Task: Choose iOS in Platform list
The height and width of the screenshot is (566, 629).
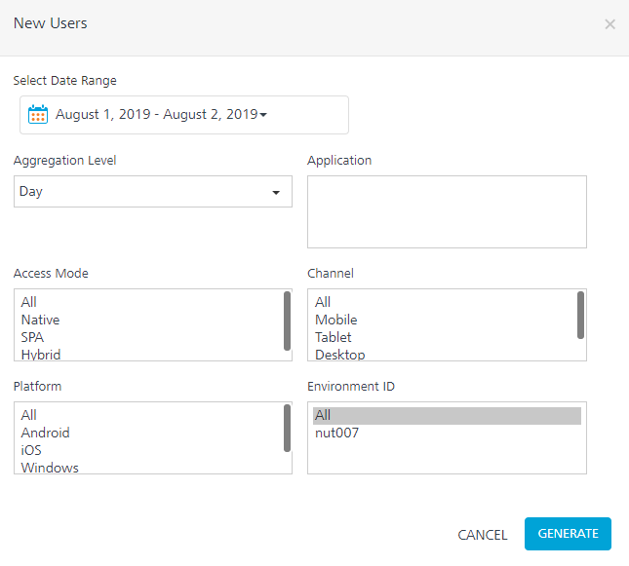Action: 31,450
